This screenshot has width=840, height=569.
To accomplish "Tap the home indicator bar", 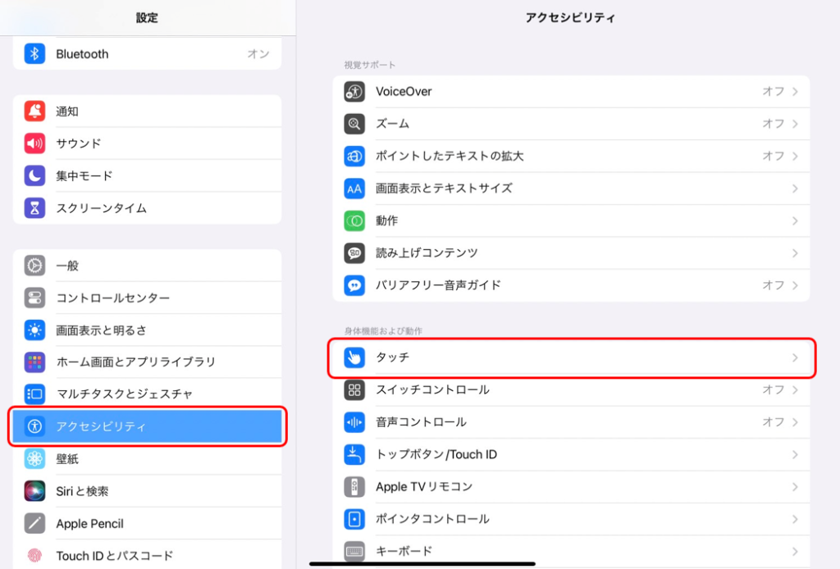I will pos(422,563).
